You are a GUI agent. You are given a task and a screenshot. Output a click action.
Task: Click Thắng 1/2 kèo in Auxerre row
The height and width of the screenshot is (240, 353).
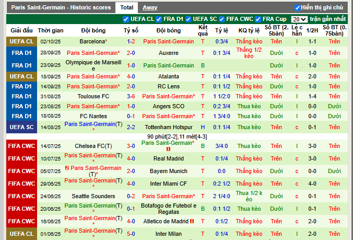pos(249,53)
